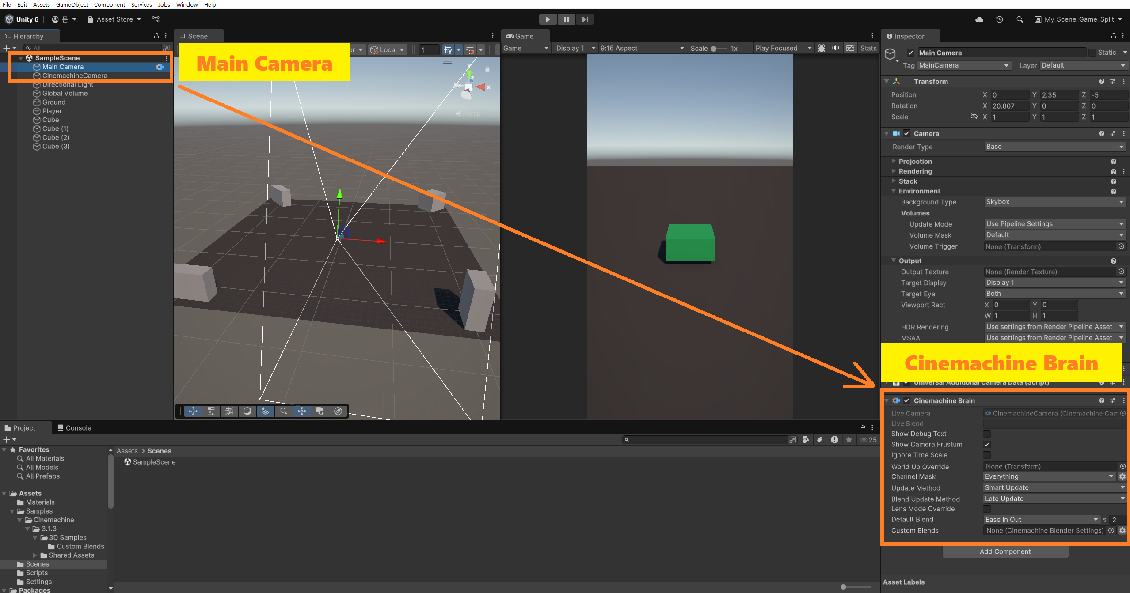1130x593 pixels.
Task: Click the Version Control icon near Asset Store
Action: point(156,19)
